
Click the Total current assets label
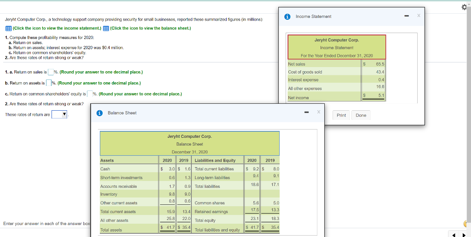click(x=118, y=211)
